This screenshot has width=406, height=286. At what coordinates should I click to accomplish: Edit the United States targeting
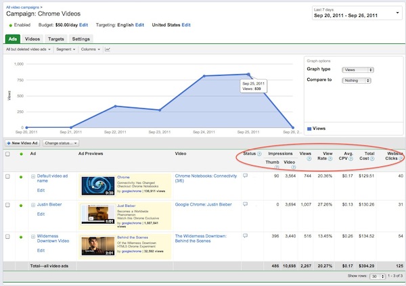(186, 25)
